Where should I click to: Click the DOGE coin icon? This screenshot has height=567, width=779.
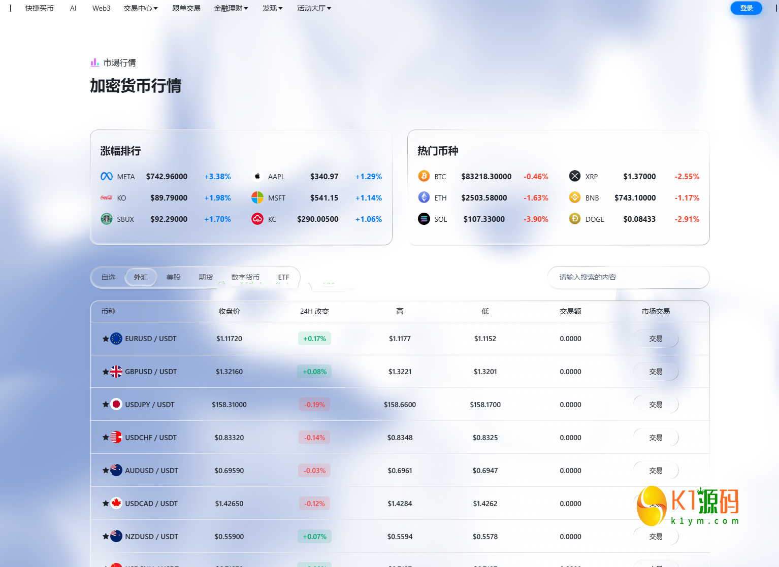tap(575, 219)
